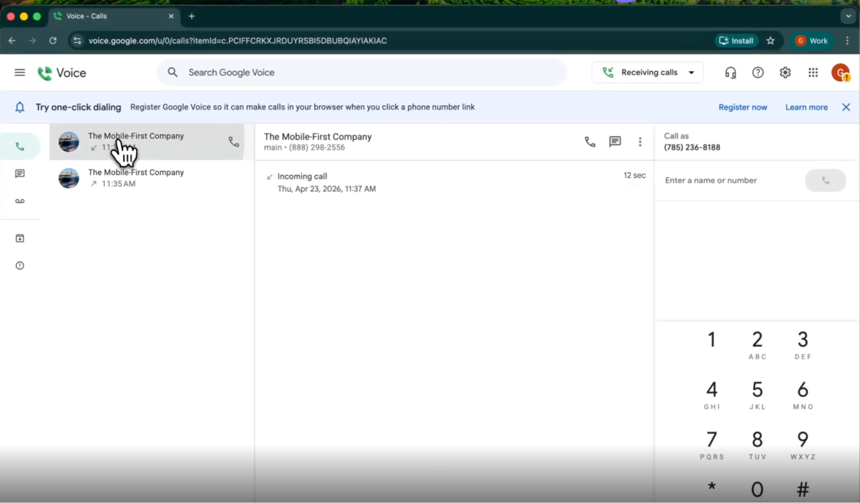Screen dimensions: 860x503
Task: View site information icon in address bar
Action: (x=77, y=41)
